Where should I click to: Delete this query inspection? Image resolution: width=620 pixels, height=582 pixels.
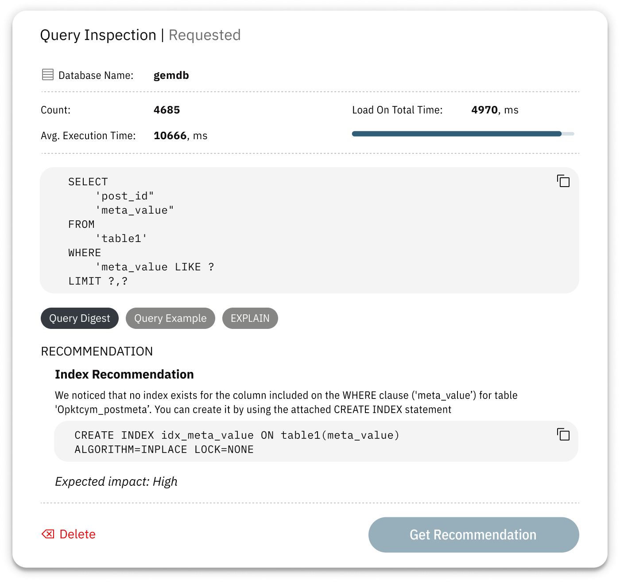[x=69, y=534]
